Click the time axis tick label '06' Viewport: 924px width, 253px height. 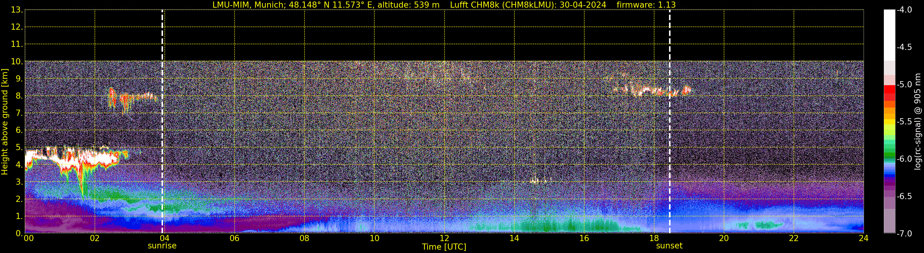[x=234, y=238]
